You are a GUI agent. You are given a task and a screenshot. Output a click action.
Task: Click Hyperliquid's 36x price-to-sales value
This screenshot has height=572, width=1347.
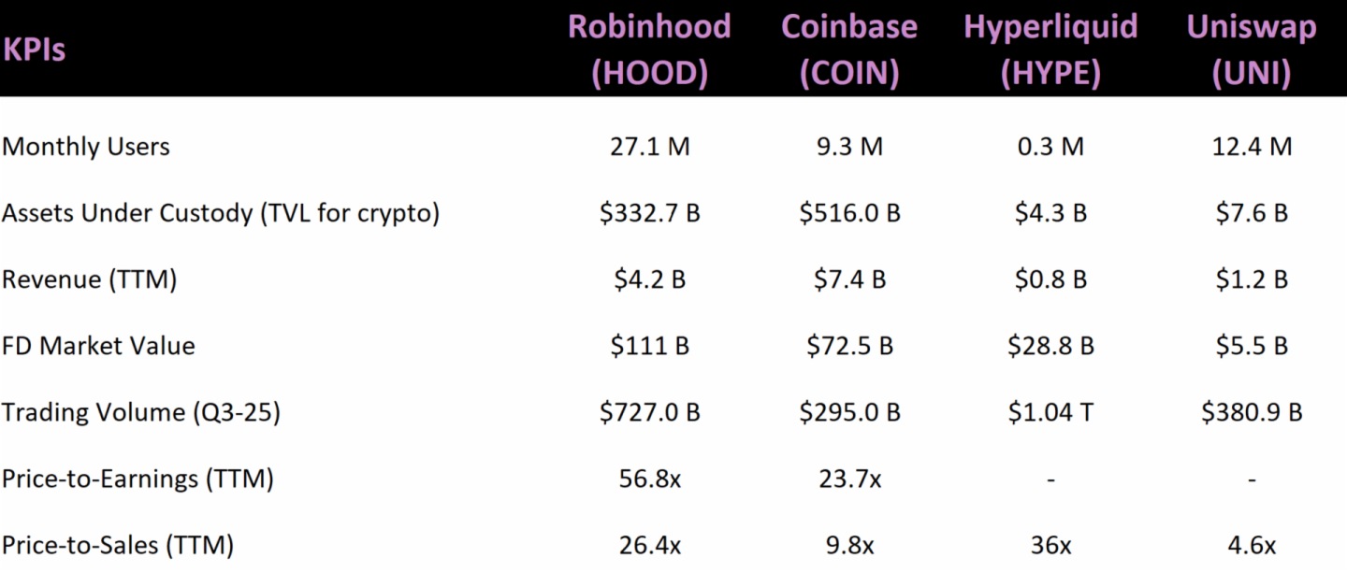[1050, 545]
